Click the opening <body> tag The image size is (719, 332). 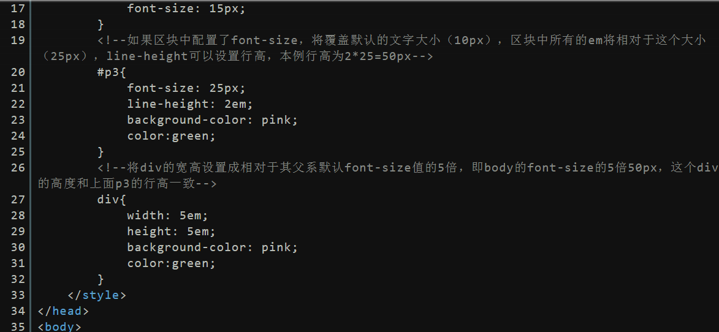(59, 326)
